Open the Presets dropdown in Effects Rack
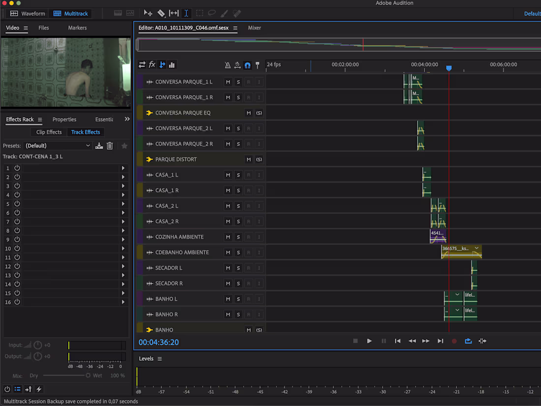 [58, 145]
